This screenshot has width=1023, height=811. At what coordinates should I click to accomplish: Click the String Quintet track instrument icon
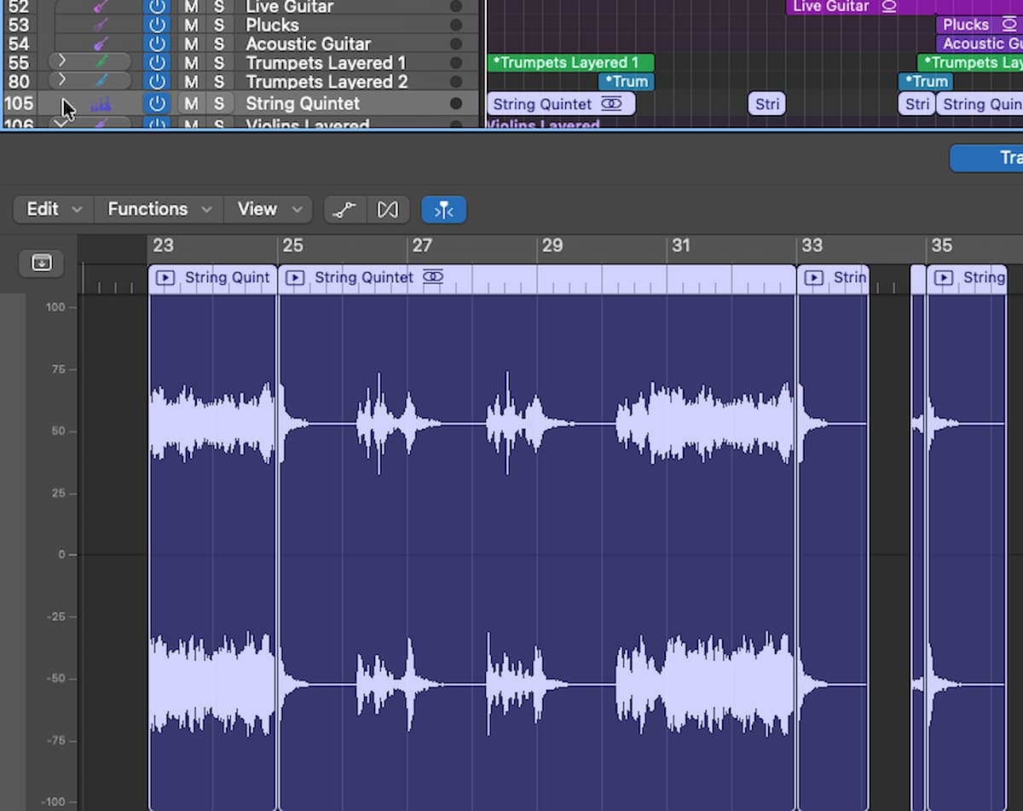(101, 104)
